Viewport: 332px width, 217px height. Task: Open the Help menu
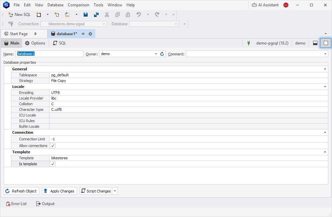130,5
